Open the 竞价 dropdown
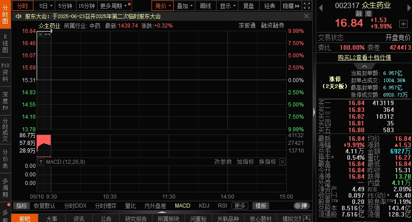 tap(163, 6)
